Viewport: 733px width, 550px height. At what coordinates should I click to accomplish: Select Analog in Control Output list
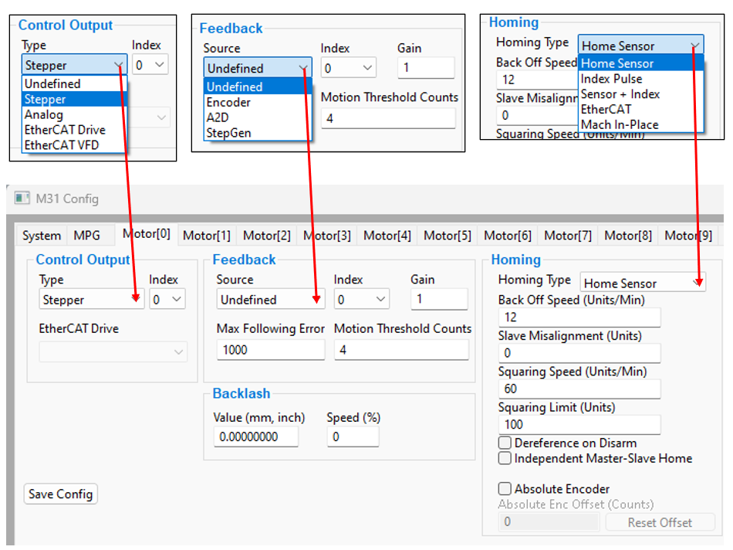(x=44, y=114)
